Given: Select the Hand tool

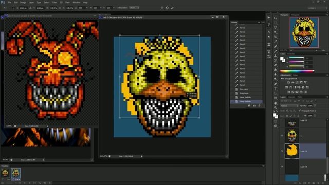Looking at the screenshot, I should [x=276, y=103].
